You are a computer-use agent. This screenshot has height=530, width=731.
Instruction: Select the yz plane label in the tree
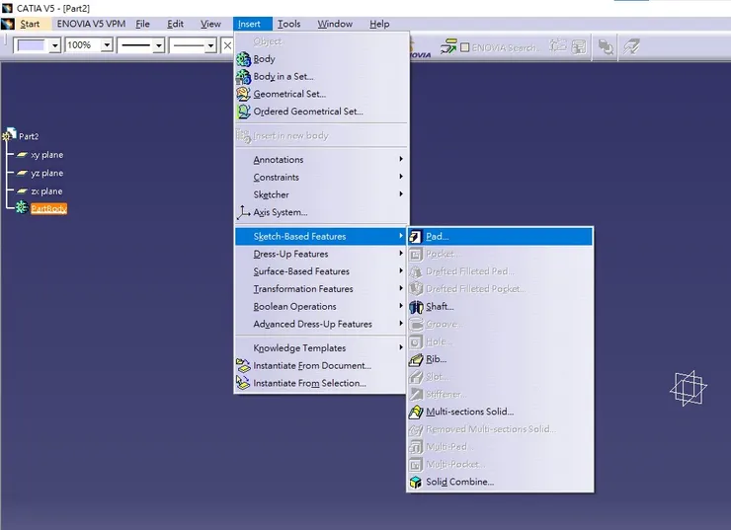pos(47,174)
